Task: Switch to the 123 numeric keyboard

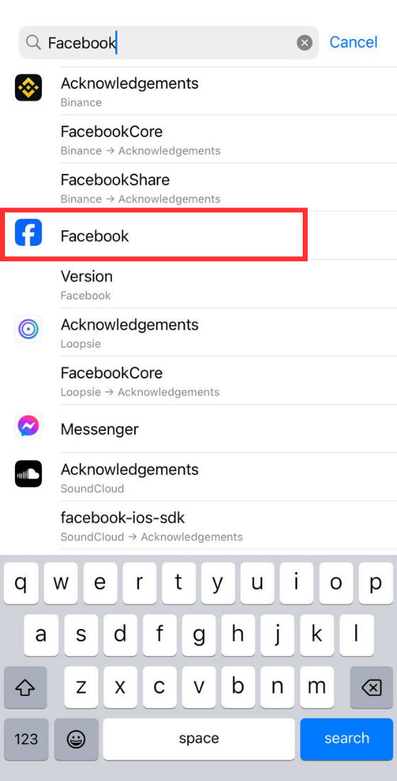Action: (26, 738)
